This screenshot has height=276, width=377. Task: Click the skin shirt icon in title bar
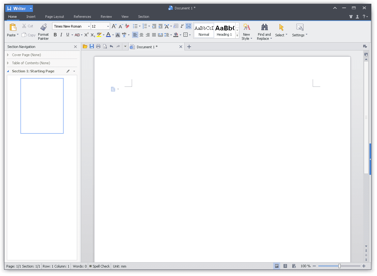tap(351, 17)
